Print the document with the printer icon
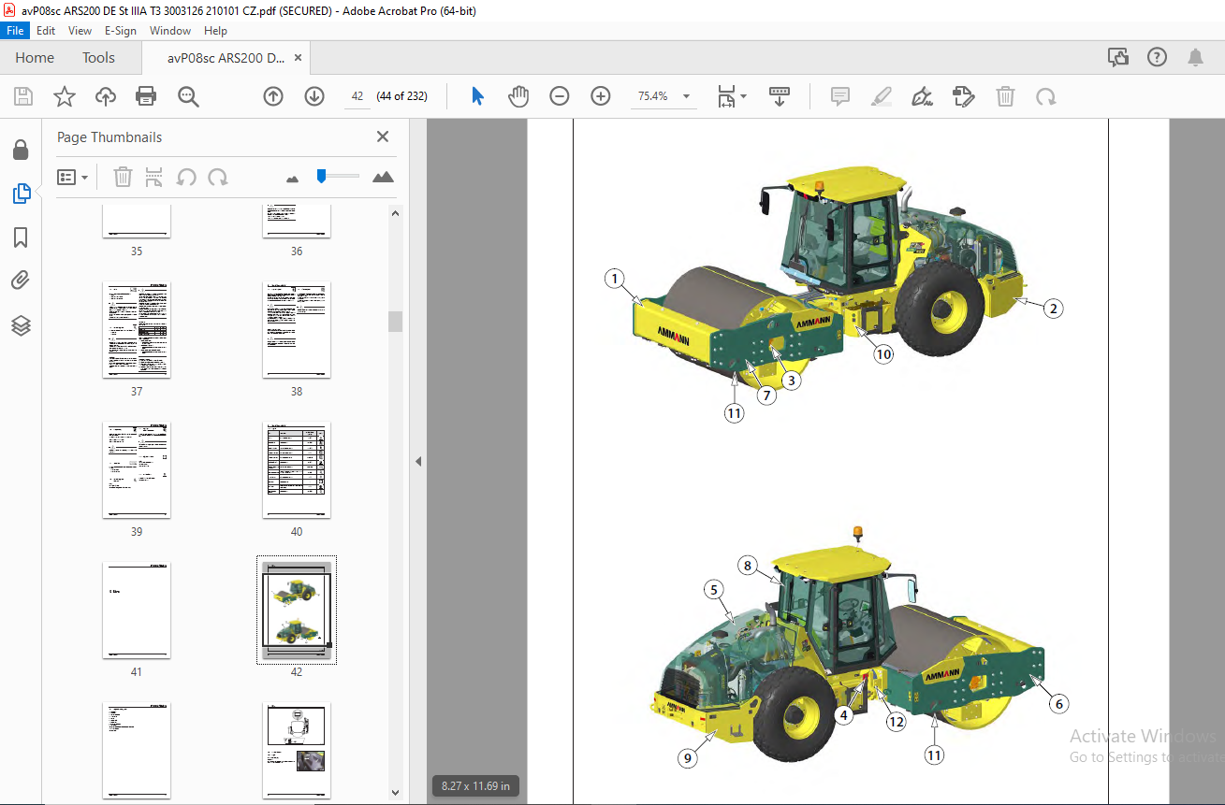 (146, 96)
